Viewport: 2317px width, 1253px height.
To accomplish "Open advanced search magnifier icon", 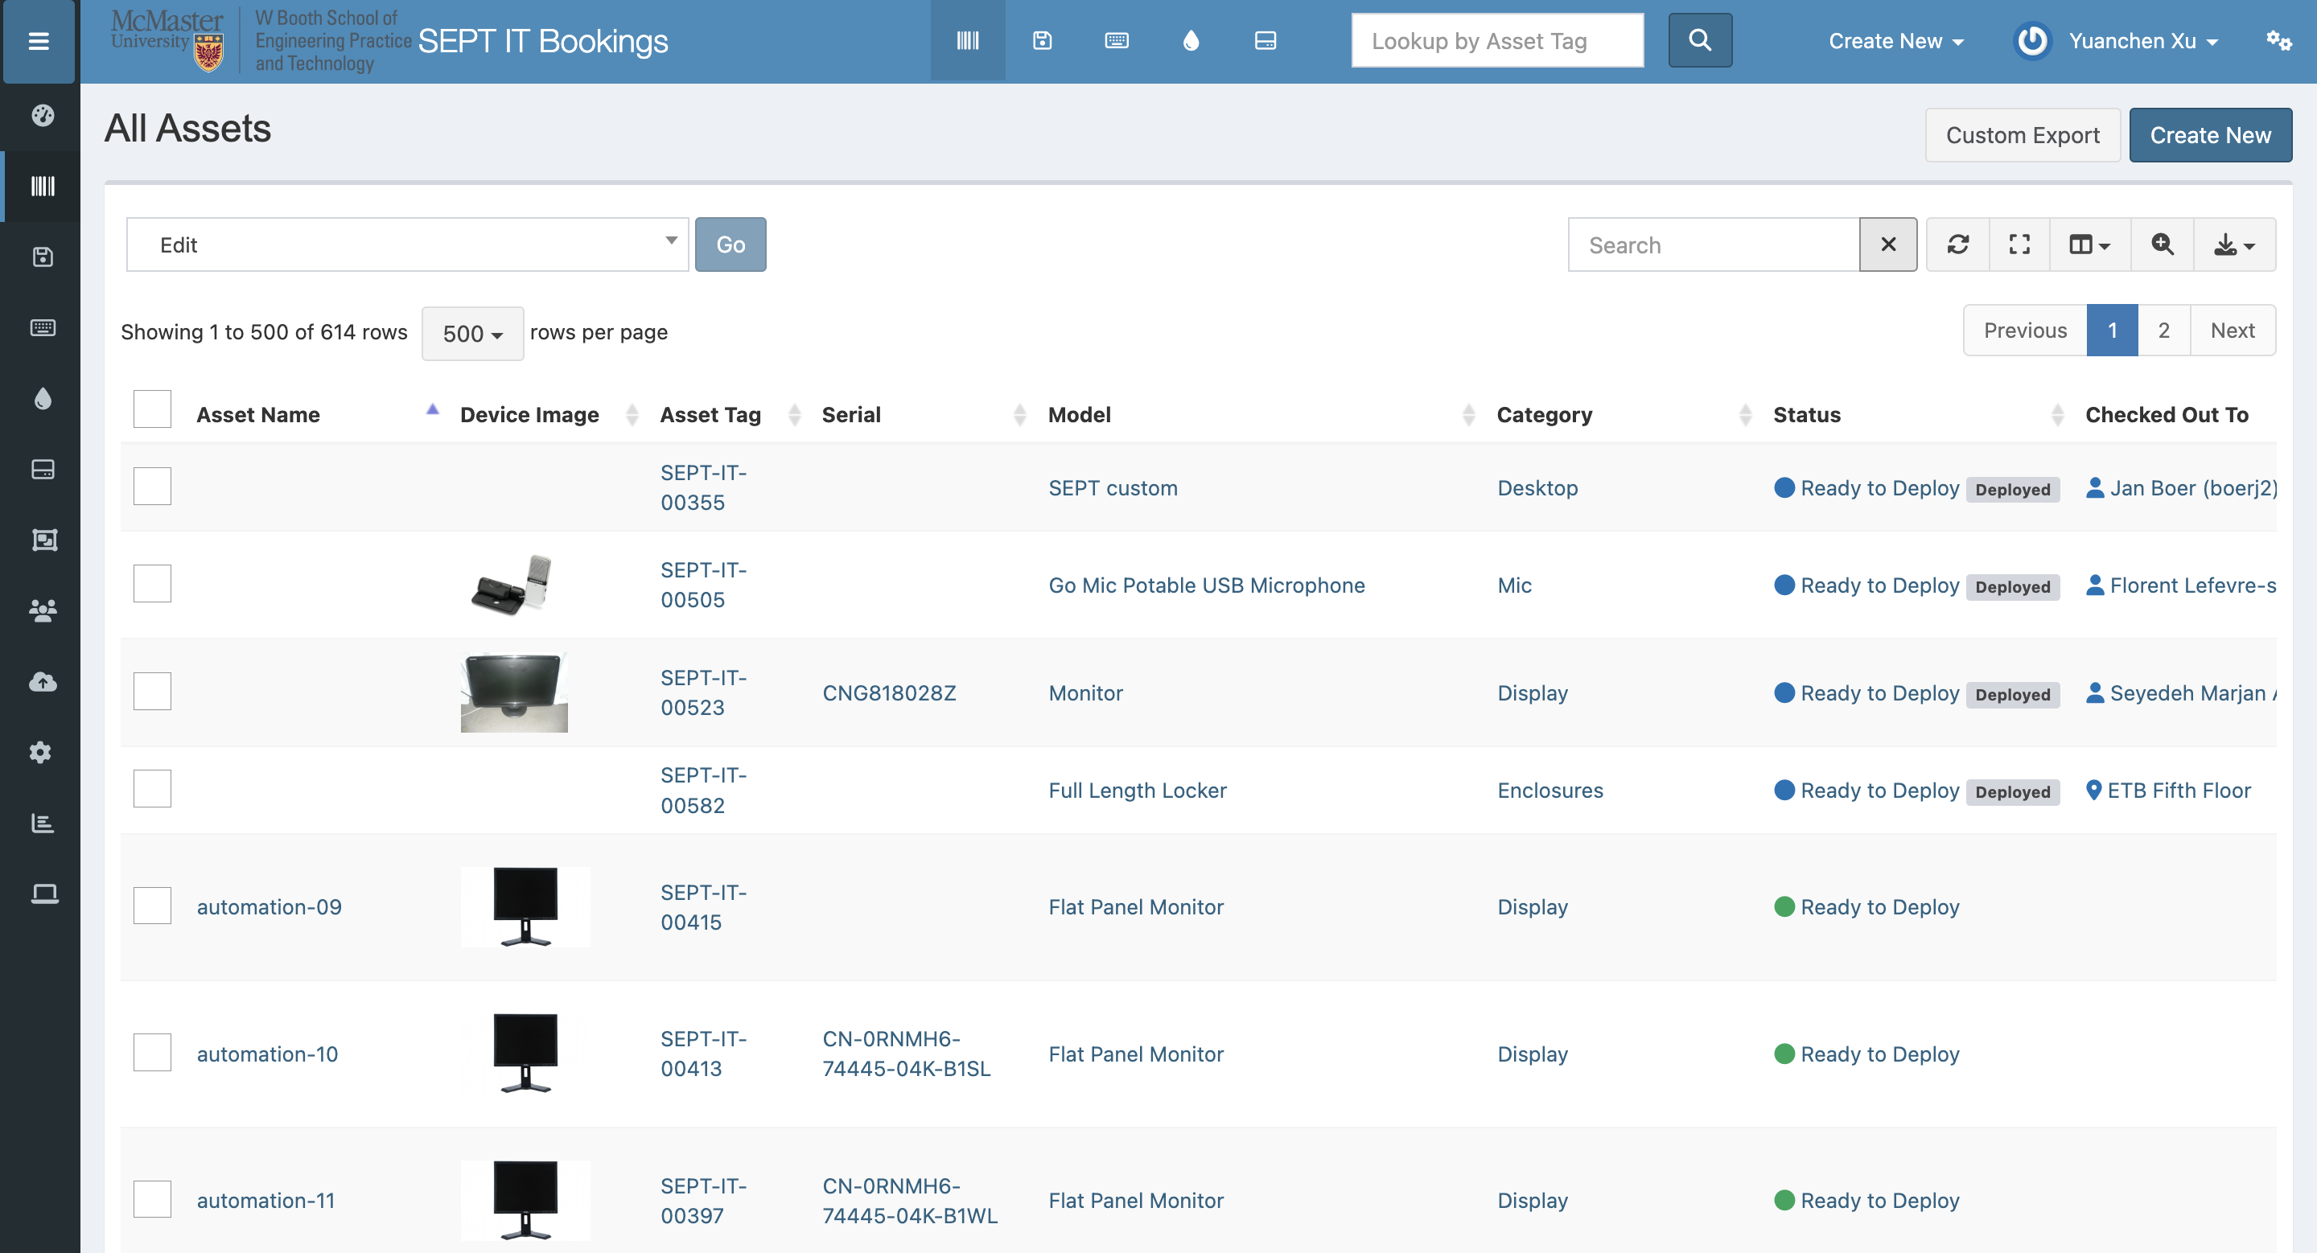I will (2162, 244).
